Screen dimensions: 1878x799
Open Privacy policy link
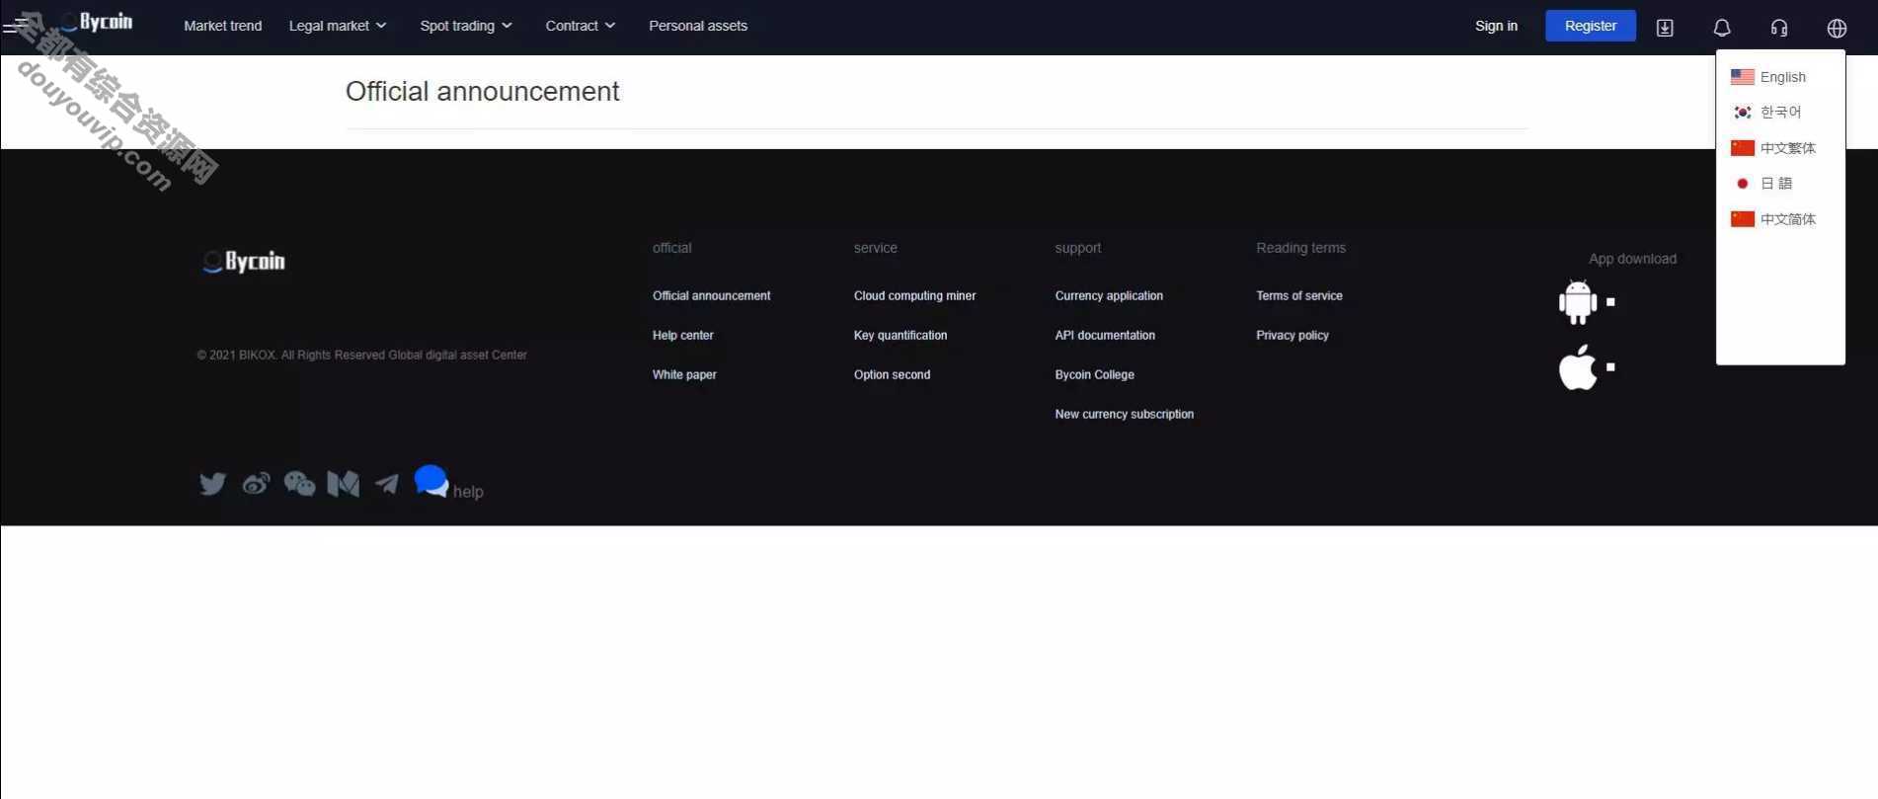click(1292, 335)
